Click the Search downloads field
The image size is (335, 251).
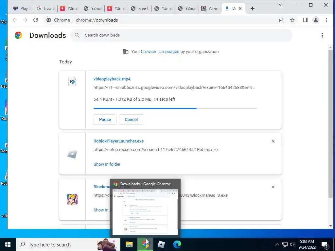point(181,35)
